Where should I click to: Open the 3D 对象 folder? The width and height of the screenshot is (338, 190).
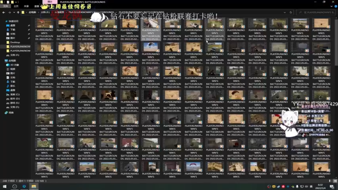coord(14,65)
